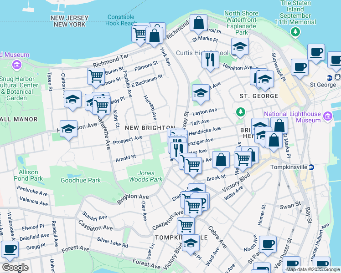Click the Allison Pond Park label

tap(28, 175)
